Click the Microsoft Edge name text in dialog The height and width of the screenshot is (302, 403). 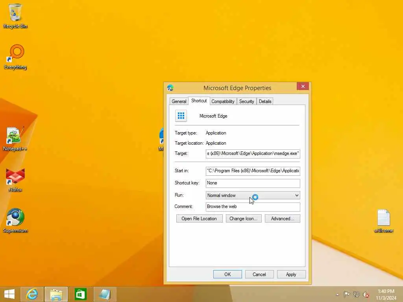click(x=213, y=116)
